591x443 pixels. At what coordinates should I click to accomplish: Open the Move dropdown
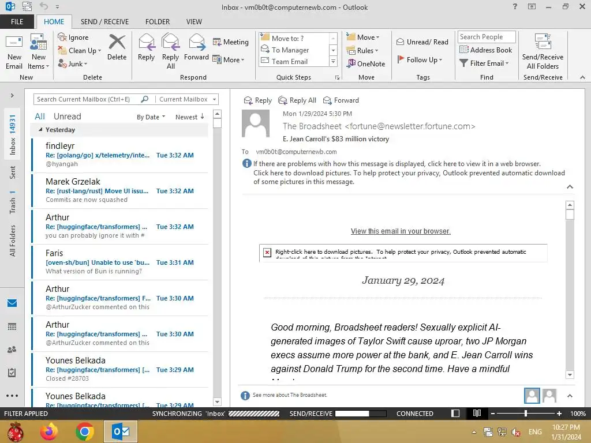tap(363, 37)
